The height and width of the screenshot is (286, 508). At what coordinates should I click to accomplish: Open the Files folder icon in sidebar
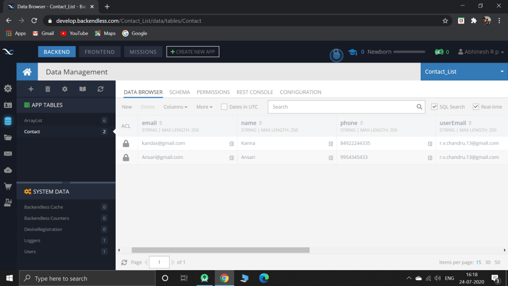(x=8, y=138)
